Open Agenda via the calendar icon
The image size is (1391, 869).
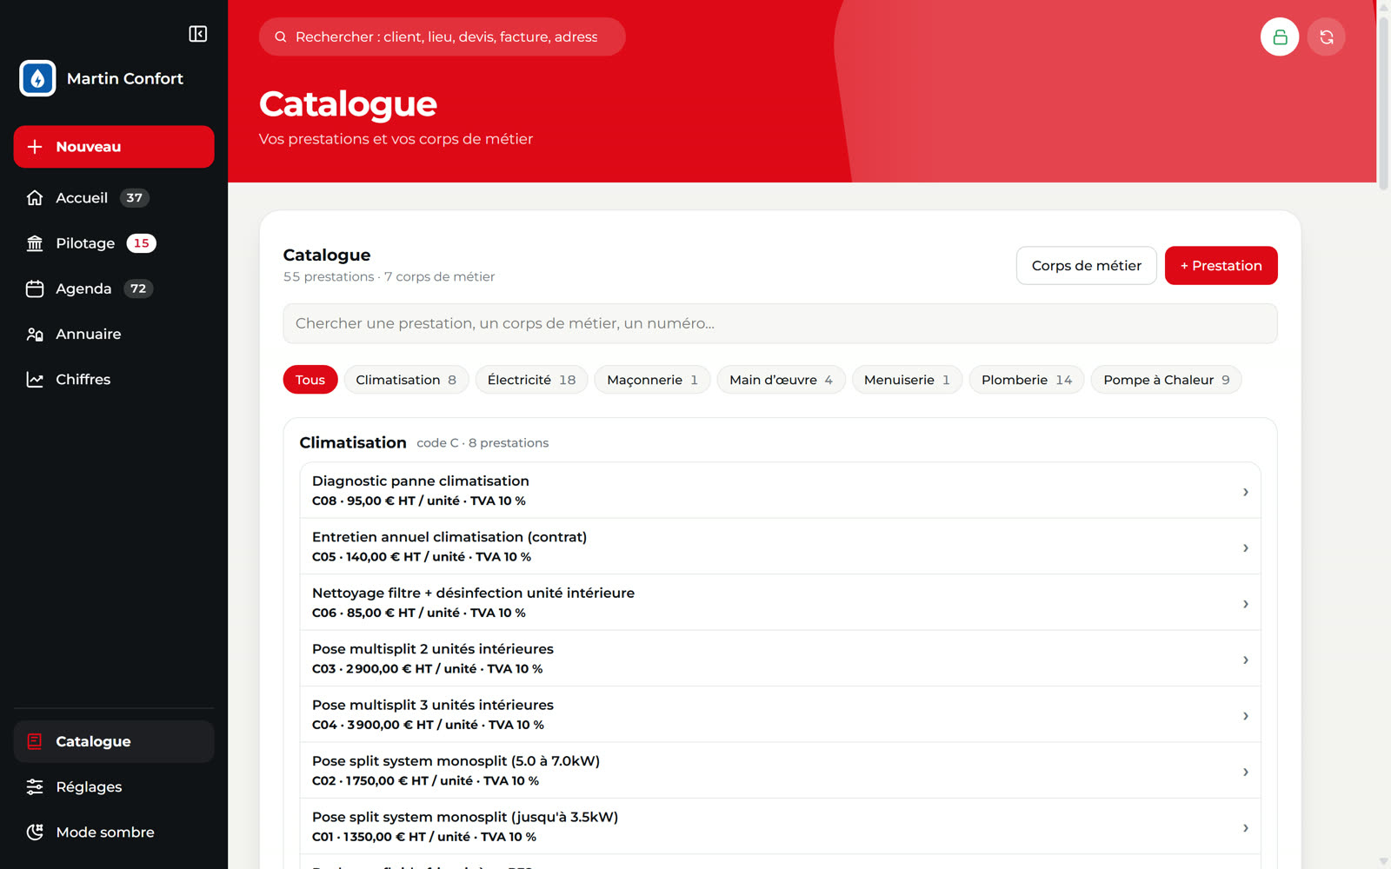(35, 289)
